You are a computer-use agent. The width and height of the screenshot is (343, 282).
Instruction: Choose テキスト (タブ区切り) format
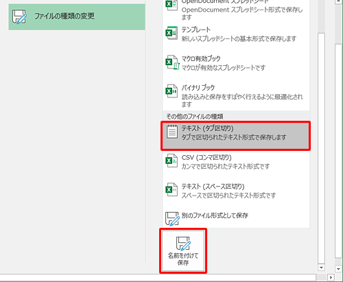[236, 136]
